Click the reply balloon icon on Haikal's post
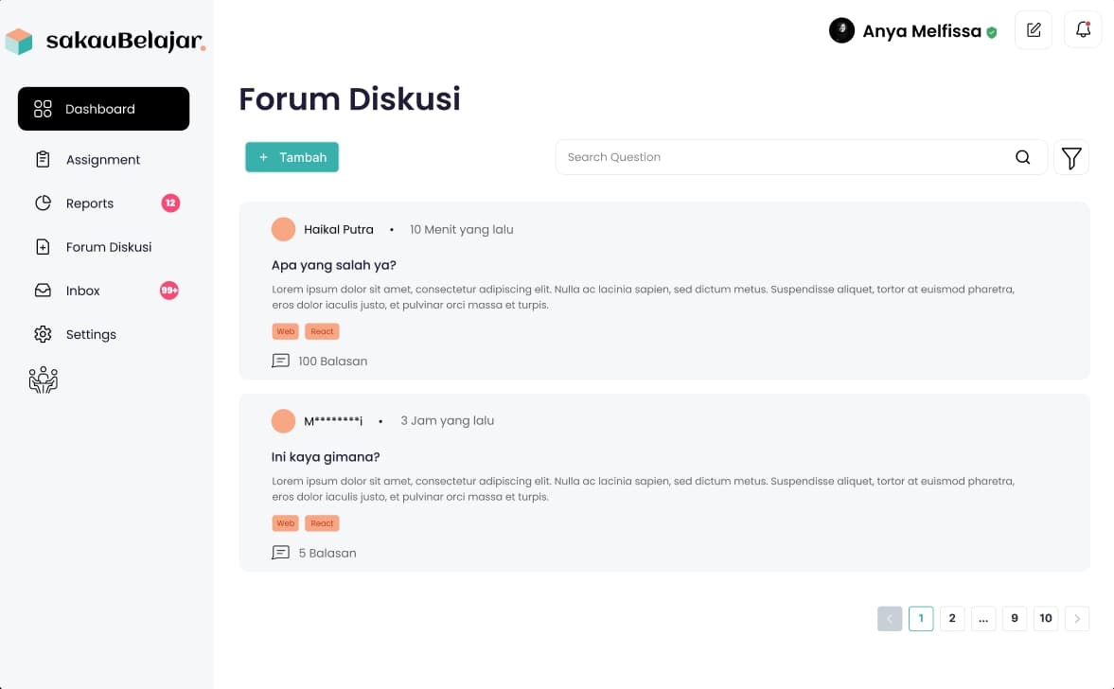1114x689 pixels. [x=280, y=361]
